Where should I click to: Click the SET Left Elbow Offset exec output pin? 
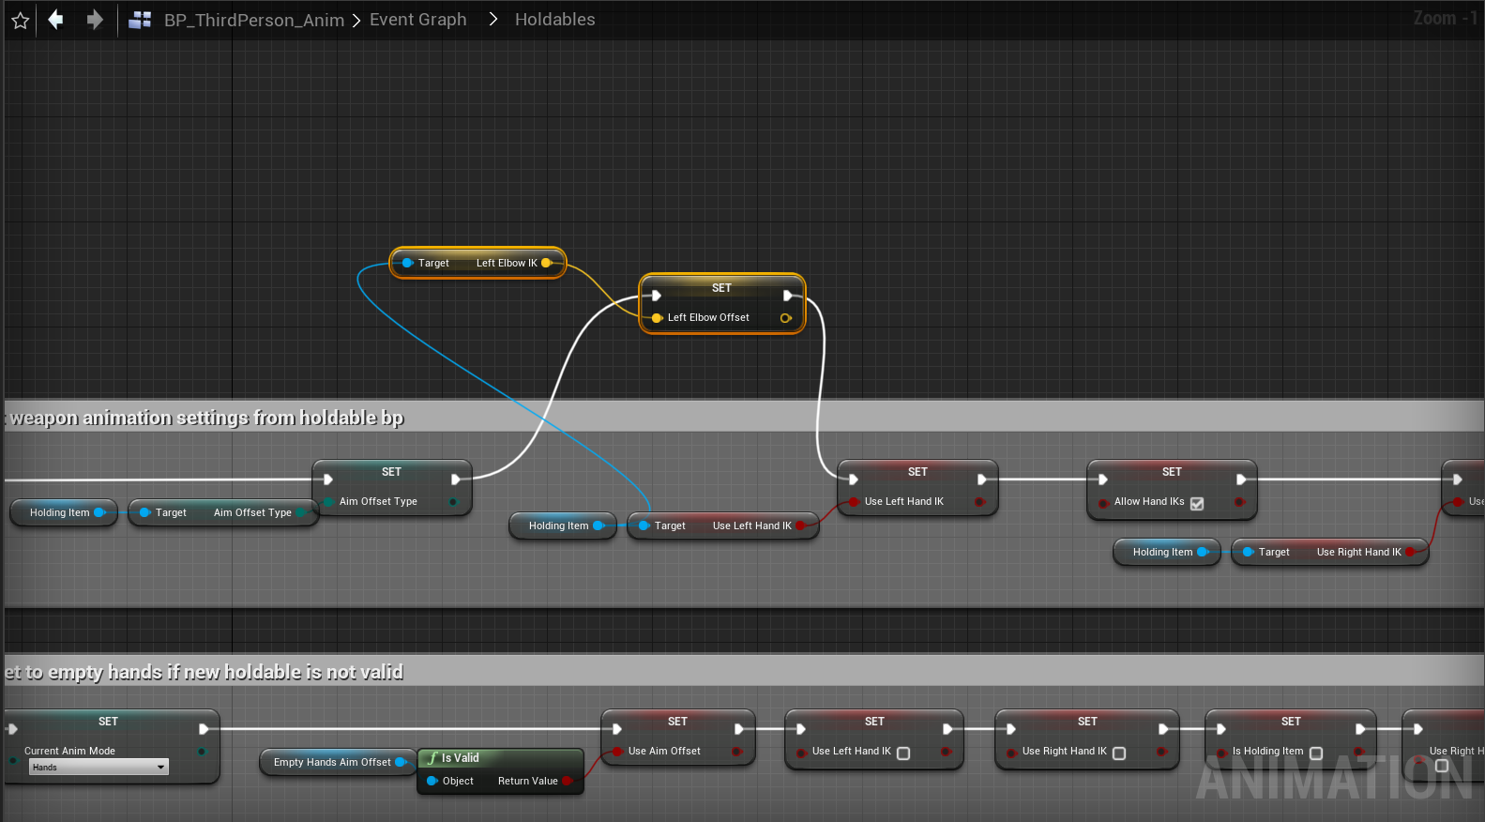point(788,296)
